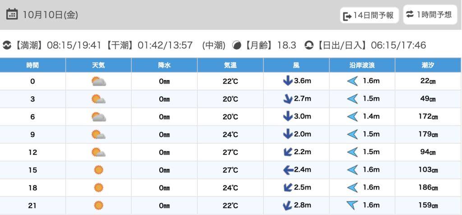Click the 186cm tide value at hour 18
This screenshot has width=462, height=215.
(x=428, y=188)
